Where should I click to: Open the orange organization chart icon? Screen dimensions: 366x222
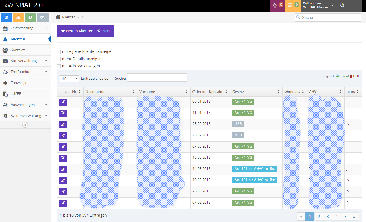pyautogui.click(x=19, y=17)
